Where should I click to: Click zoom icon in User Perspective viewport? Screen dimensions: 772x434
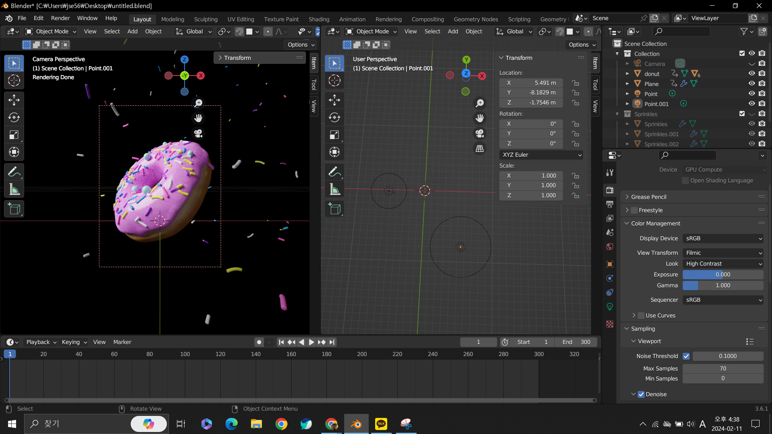click(x=480, y=103)
